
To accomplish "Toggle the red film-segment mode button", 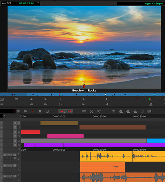I will tap(70, 111).
